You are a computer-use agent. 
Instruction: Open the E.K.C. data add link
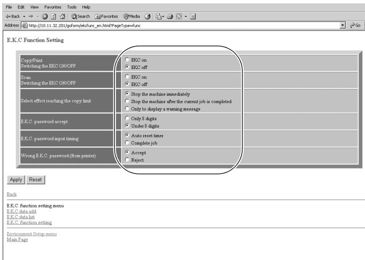(21, 211)
